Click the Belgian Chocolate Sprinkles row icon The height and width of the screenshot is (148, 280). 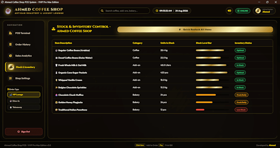[x=56, y=88]
